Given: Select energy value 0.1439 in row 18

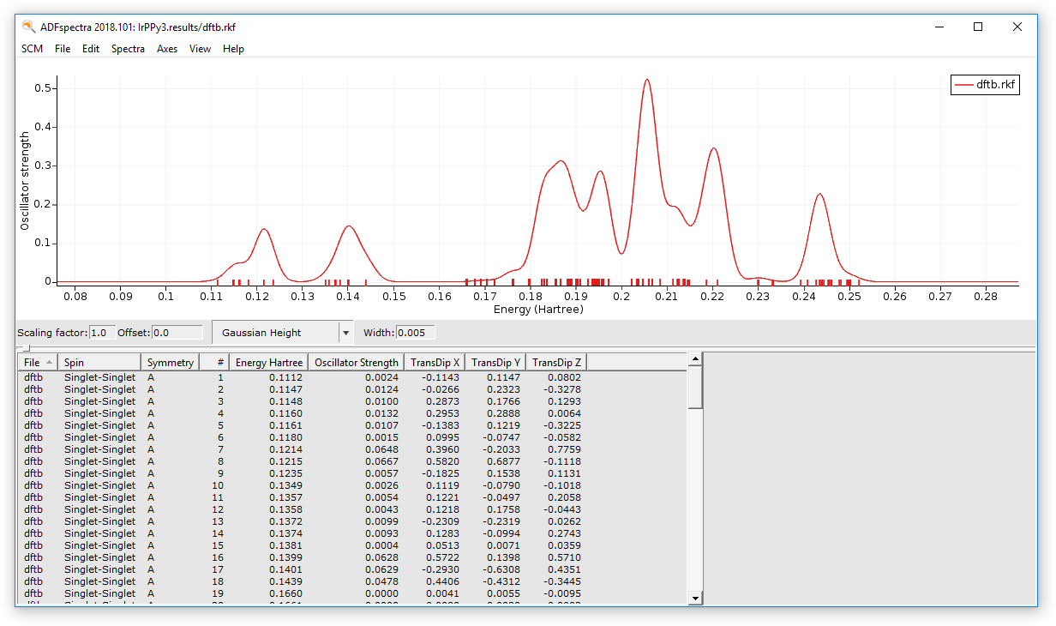Looking at the screenshot, I should pos(285,581).
